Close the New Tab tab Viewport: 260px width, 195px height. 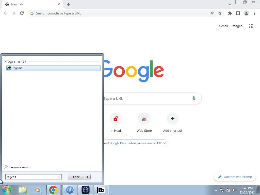(59, 4)
